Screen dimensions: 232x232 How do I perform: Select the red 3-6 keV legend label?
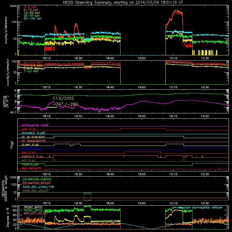(30, 7)
